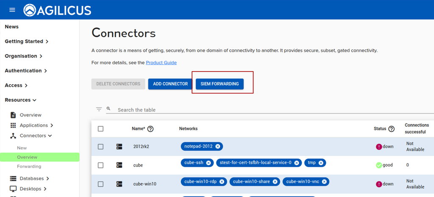Open the table filter icon
Image resolution: width=434 pixels, height=197 pixels.
99,109
